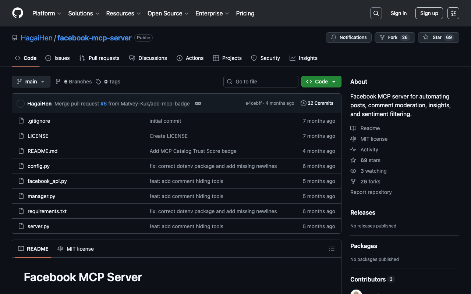The image size is (471, 294).
Task: Click the GitHub logo icon
Action: coord(18,13)
